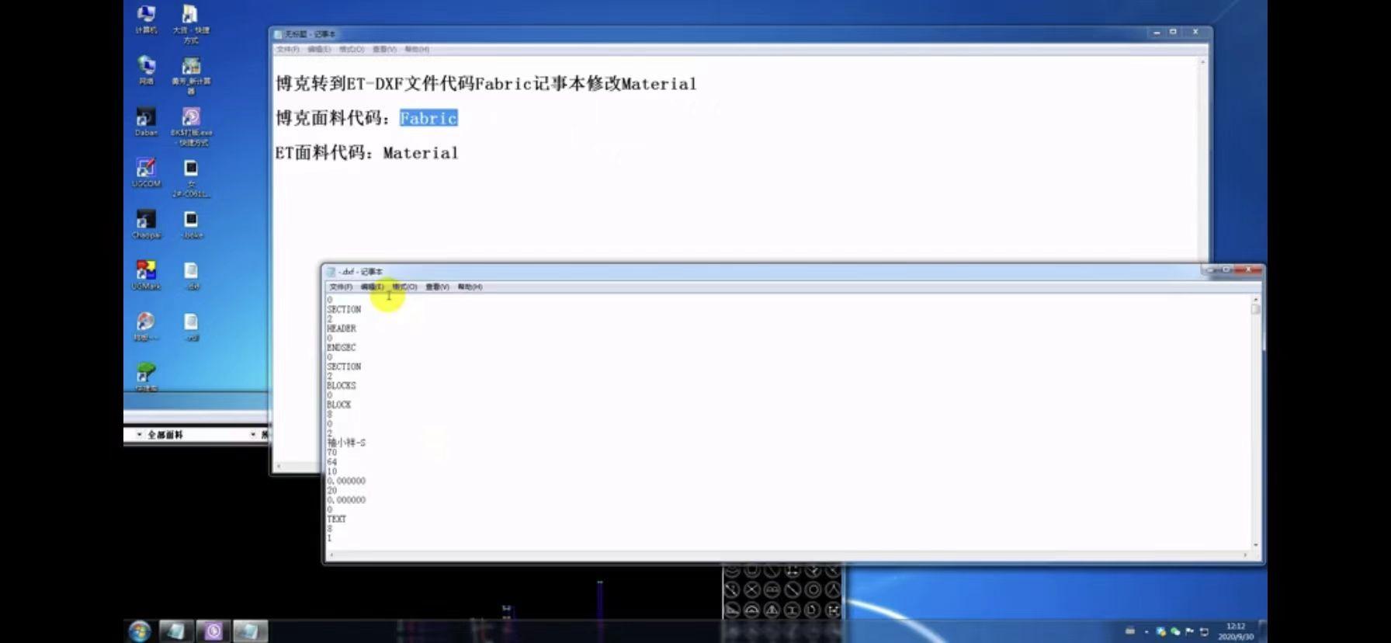Click the Windows Start orb

point(140,631)
